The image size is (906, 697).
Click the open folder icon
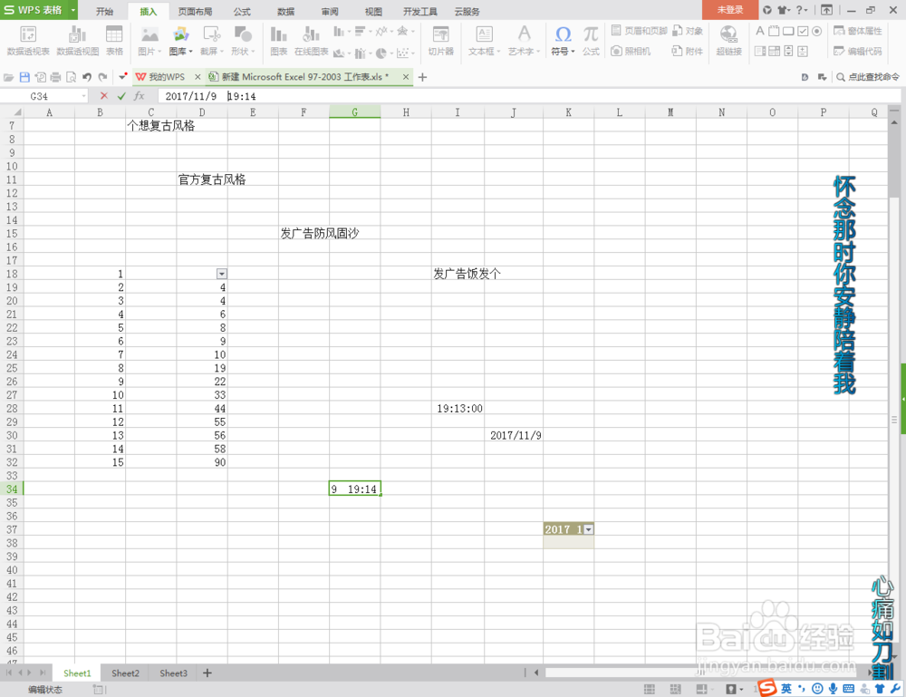click(x=9, y=77)
